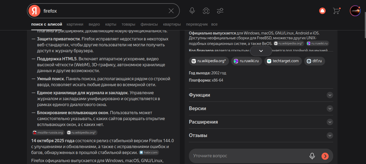Expand the Расширения section
The width and height of the screenshot is (366, 164).
point(330,122)
